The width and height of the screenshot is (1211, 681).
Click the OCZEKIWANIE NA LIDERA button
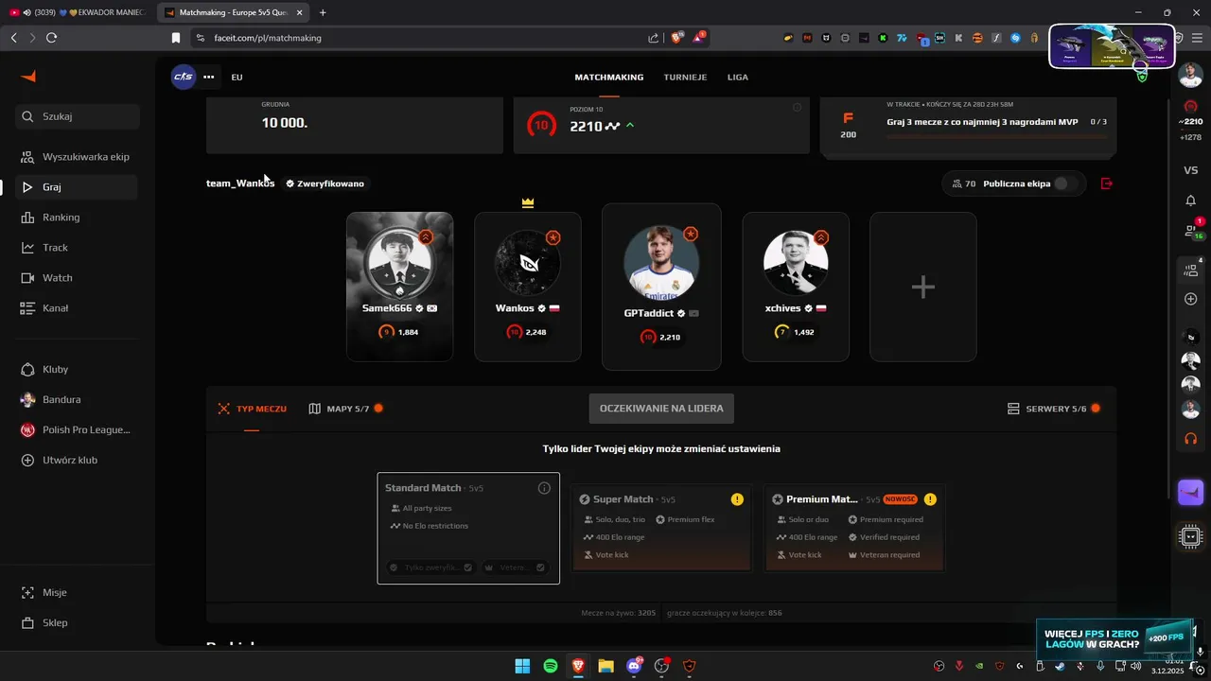pos(661,409)
